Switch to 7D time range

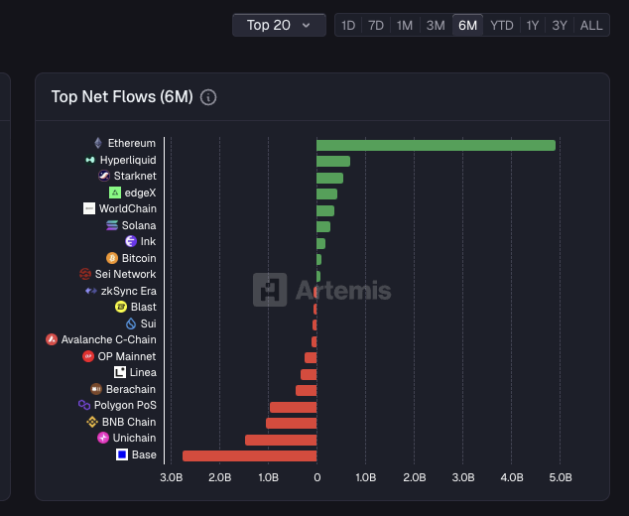(x=376, y=25)
